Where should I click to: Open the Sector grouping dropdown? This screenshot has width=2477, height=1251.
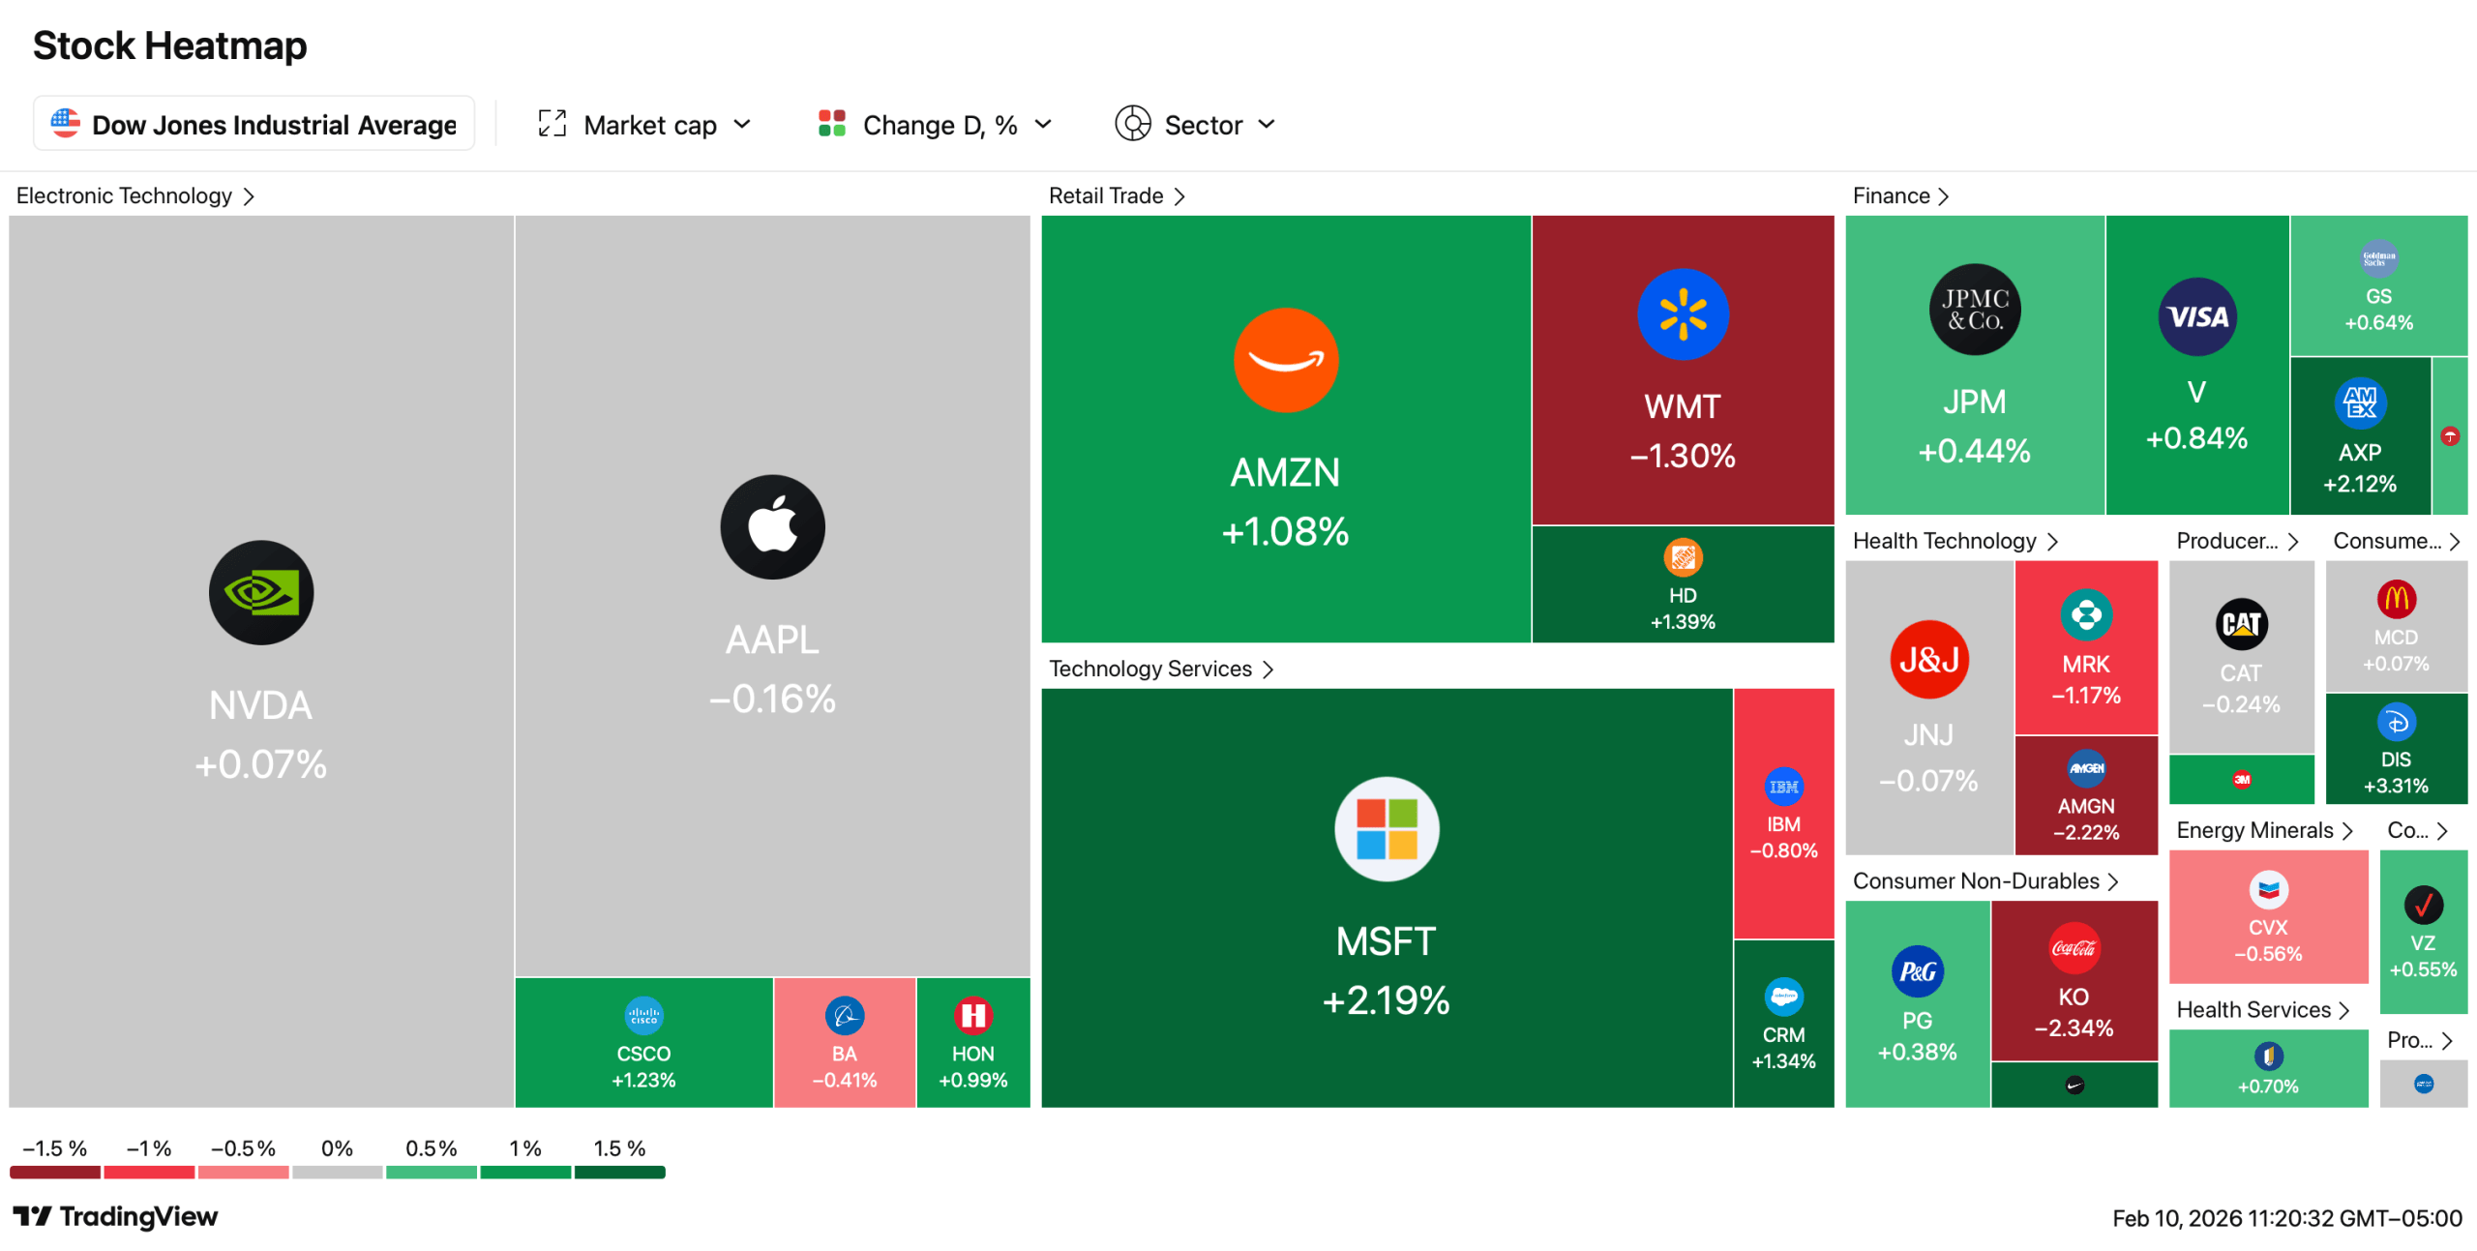tap(1196, 125)
